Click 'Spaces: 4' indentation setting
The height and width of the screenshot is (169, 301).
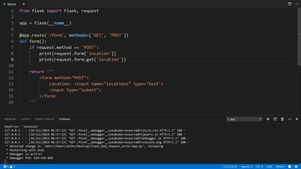tap(246, 167)
